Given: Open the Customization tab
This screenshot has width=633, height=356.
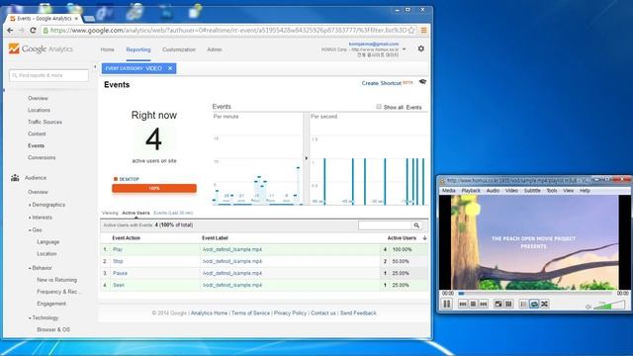Looking at the screenshot, I should click(x=179, y=49).
